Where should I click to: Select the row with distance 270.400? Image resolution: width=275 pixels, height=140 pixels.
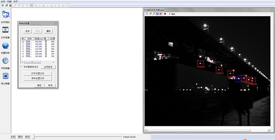pos(38,54)
